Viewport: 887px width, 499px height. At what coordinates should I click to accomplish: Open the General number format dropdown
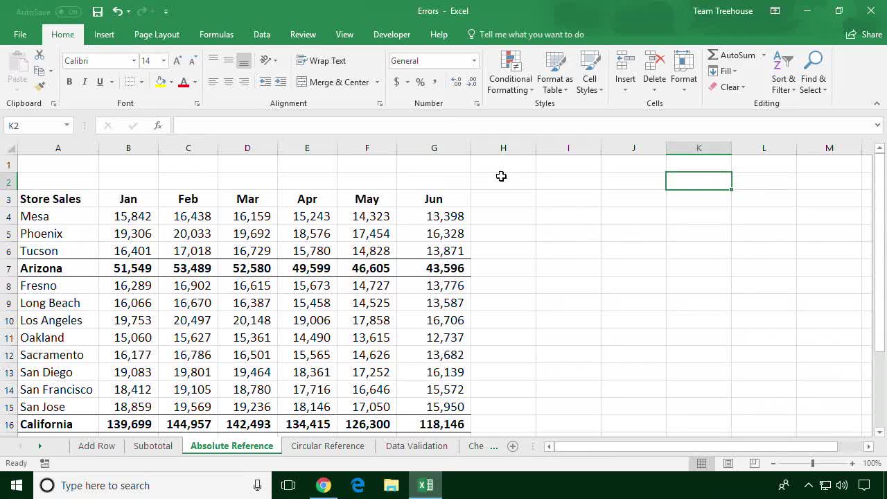pos(474,61)
